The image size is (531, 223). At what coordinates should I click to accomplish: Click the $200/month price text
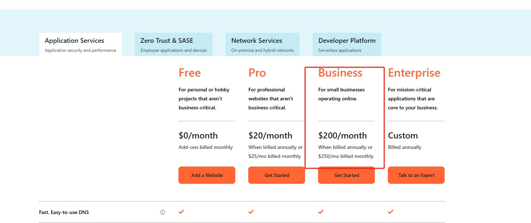[342, 136]
